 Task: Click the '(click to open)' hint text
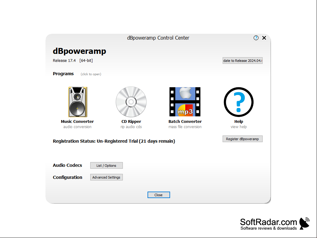point(91,74)
